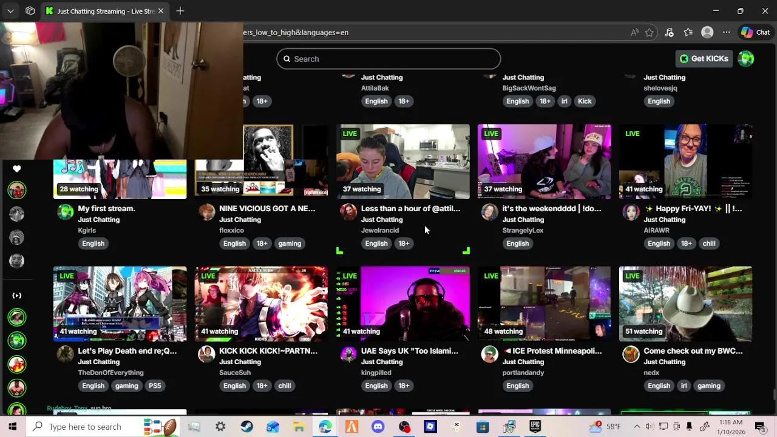Open Steam from the taskbar
777x437 pixels.
coord(246,427)
